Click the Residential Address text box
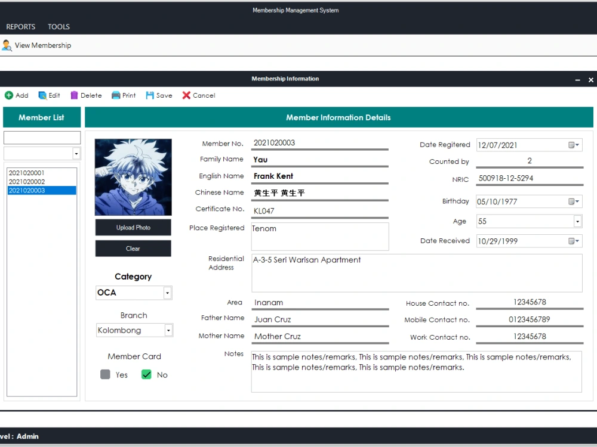Image resolution: width=597 pixels, height=447 pixels. coord(417,273)
